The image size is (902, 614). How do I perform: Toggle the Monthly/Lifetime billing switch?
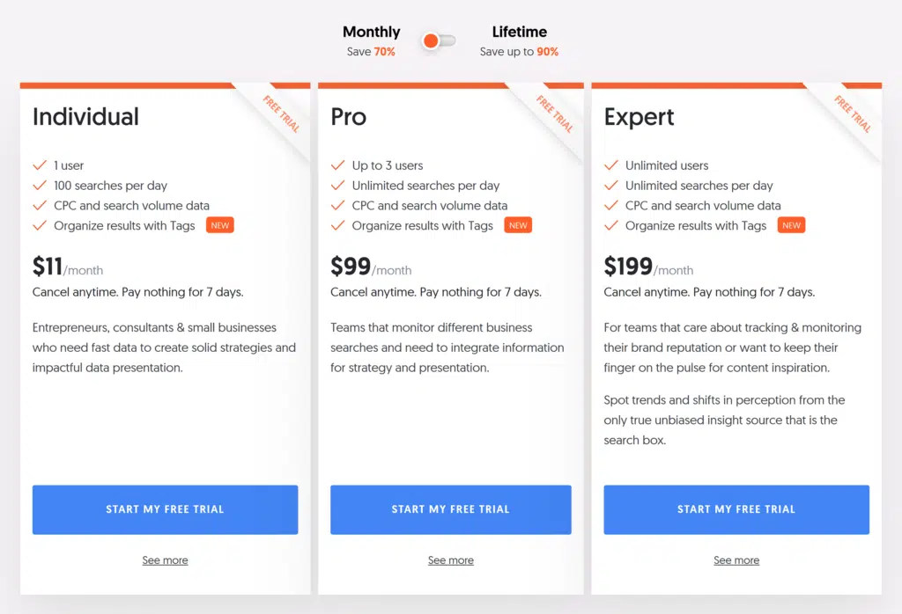[439, 41]
